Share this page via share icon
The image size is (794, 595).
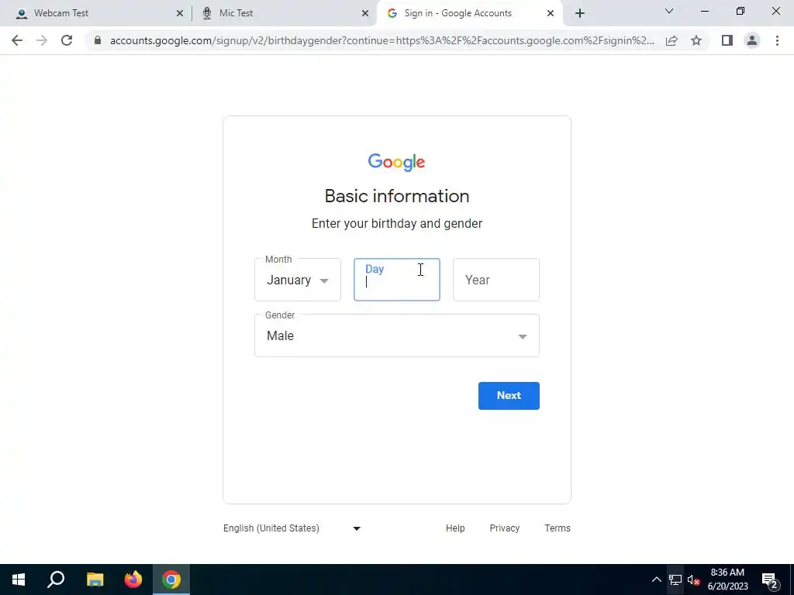[x=671, y=40]
